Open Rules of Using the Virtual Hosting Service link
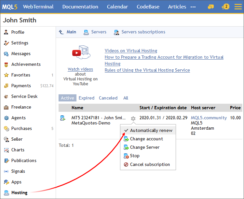Viewport: 244px width, 199px height. click(x=147, y=70)
